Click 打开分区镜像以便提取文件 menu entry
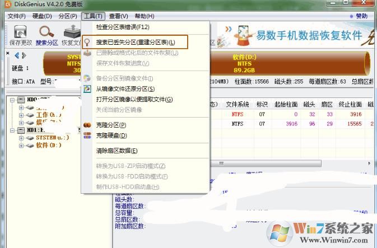 click(134, 99)
